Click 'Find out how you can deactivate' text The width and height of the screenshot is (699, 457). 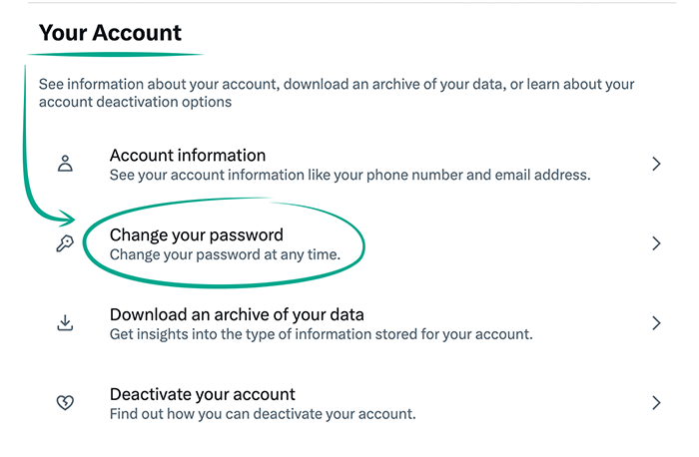(x=262, y=413)
